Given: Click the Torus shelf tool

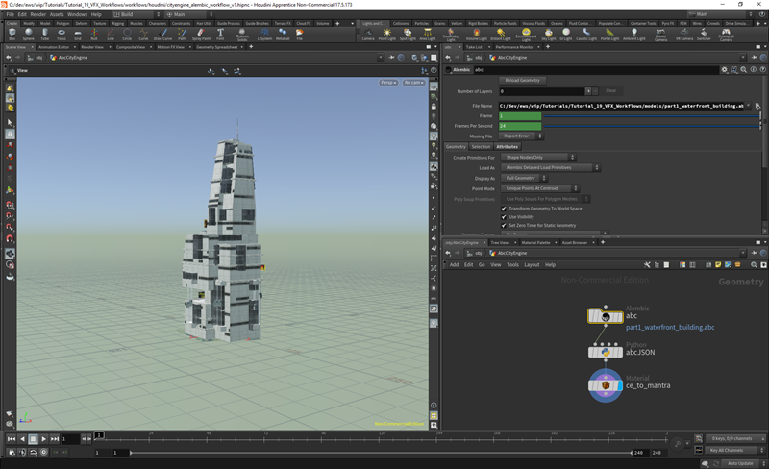Looking at the screenshot, I should pos(61,34).
